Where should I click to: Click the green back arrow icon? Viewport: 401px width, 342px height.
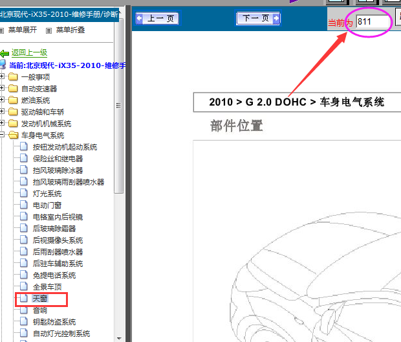click(5, 54)
